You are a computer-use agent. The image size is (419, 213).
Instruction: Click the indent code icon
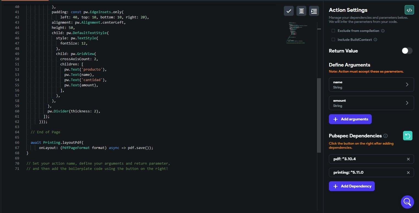(314, 11)
